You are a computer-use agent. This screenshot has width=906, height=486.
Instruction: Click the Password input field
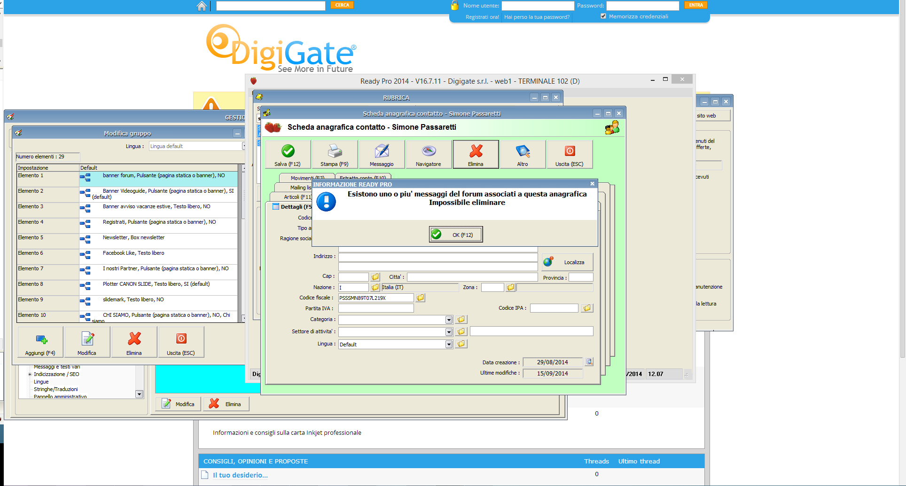click(643, 6)
